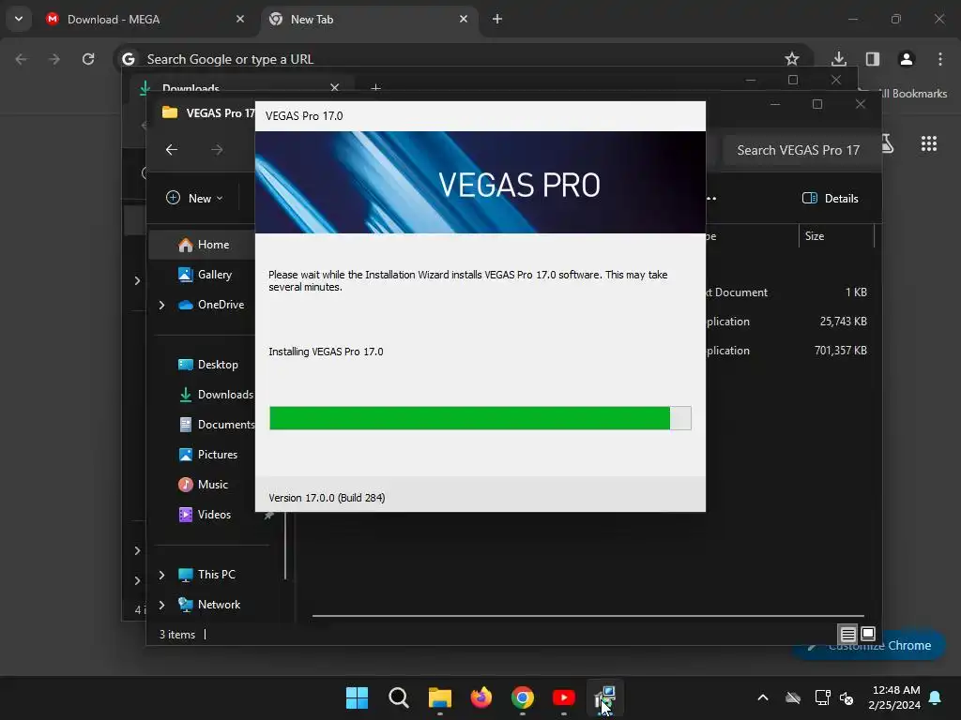Image resolution: width=961 pixels, height=720 pixels.
Task: Switch Explorer to the details list view
Action: click(x=847, y=634)
